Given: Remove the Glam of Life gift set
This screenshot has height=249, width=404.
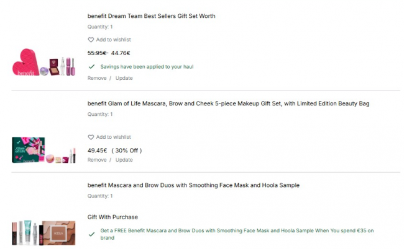Looking at the screenshot, I should coord(97,160).
